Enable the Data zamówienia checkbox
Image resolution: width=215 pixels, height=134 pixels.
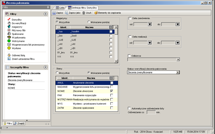130,18
